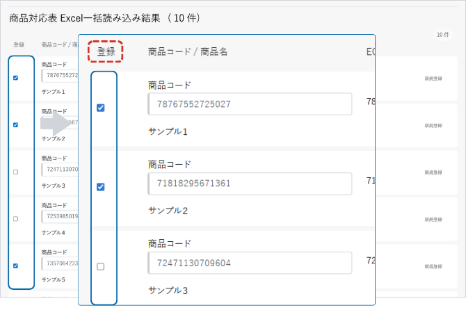Click the サンプル4 name in background list
Image resolution: width=466 pixels, height=310 pixels.
tap(53, 232)
